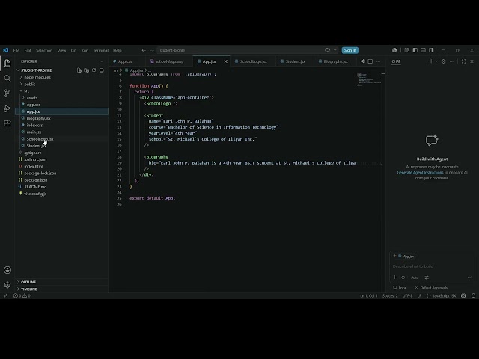Image resolution: width=479 pixels, height=359 pixels.
Task: Toggle the secondary side bar layout button
Action: pos(431,50)
